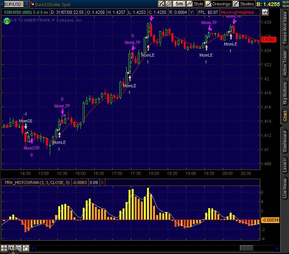Click the O: 1.4256 open value

click(x=96, y=12)
